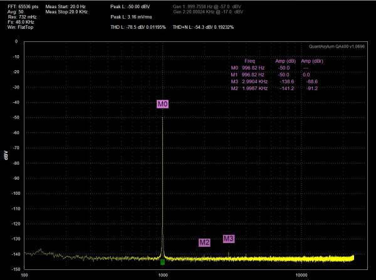Select the M2 marker flag on the plot
The width and height of the screenshot is (376, 280).
pos(204,242)
